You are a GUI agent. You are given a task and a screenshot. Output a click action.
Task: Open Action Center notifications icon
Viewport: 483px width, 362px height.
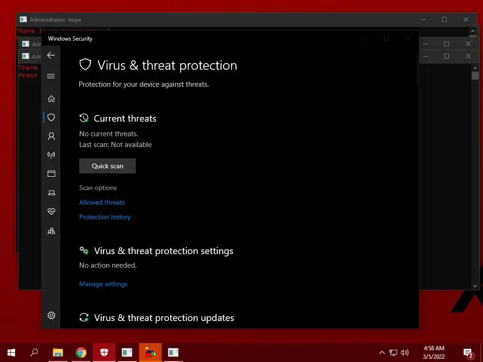point(468,353)
